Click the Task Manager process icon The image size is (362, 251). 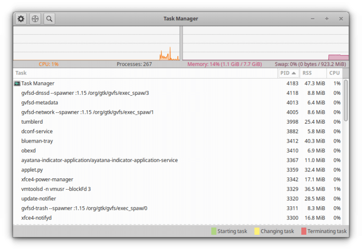(17, 84)
